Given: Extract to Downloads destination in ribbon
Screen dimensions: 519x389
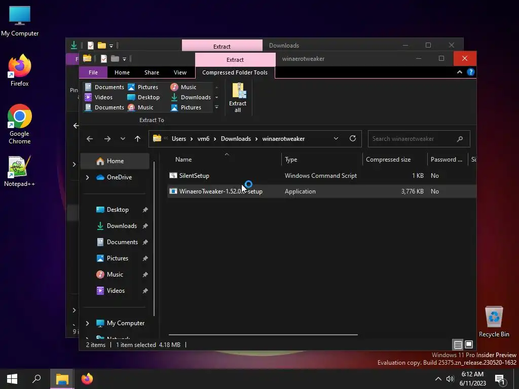Looking at the screenshot, I should (x=191, y=97).
